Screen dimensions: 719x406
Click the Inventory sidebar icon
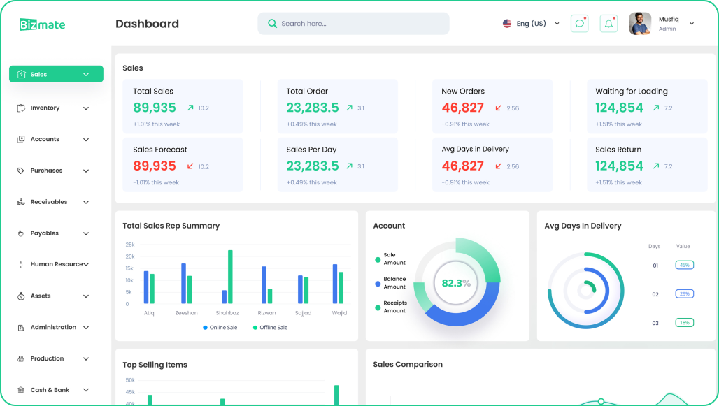pyautogui.click(x=21, y=108)
